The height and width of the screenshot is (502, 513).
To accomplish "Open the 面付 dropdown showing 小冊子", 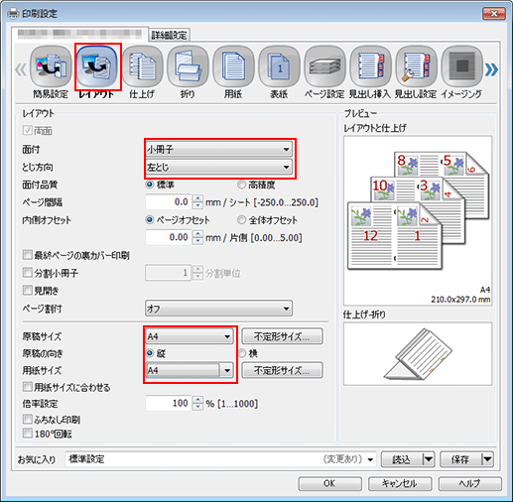I will pos(218,150).
